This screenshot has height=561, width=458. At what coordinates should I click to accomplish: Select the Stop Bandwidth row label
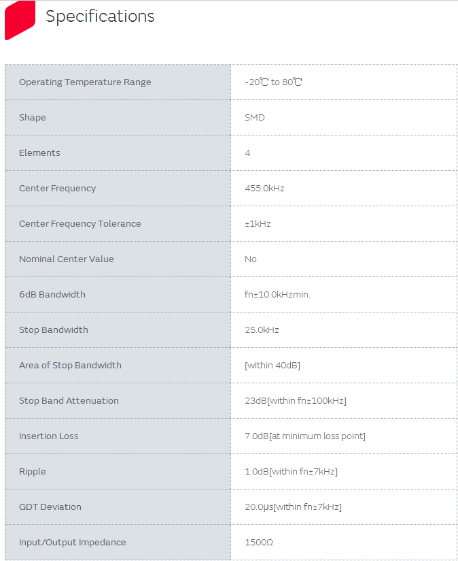click(54, 330)
